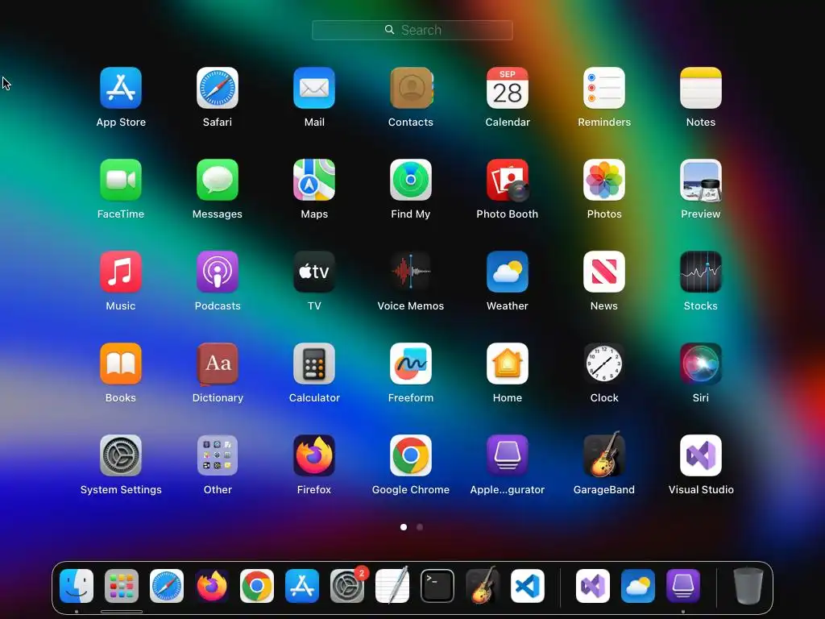Launch Voice Memos
This screenshot has height=619, width=825.
411,272
